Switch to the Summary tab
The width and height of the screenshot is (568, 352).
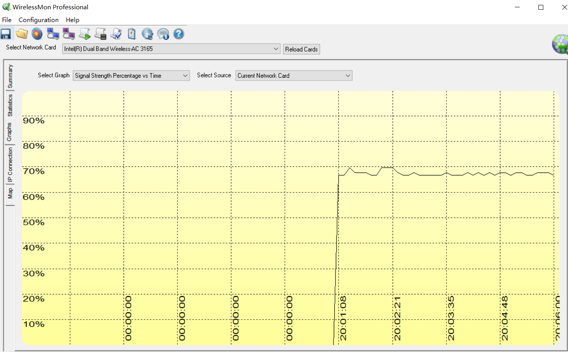10,77
